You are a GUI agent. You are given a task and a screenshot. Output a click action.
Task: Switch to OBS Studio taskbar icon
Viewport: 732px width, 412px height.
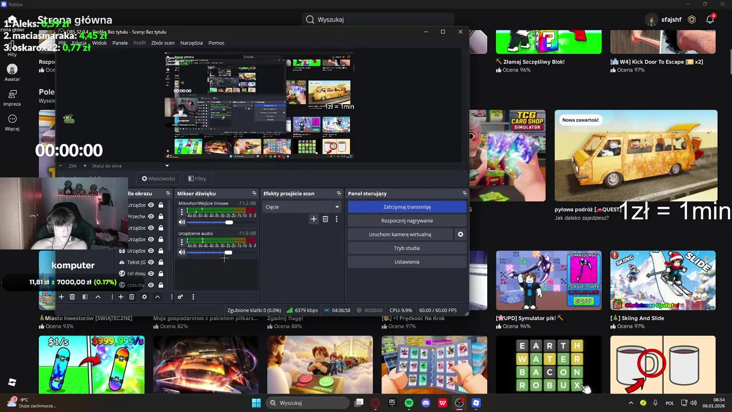459,403
